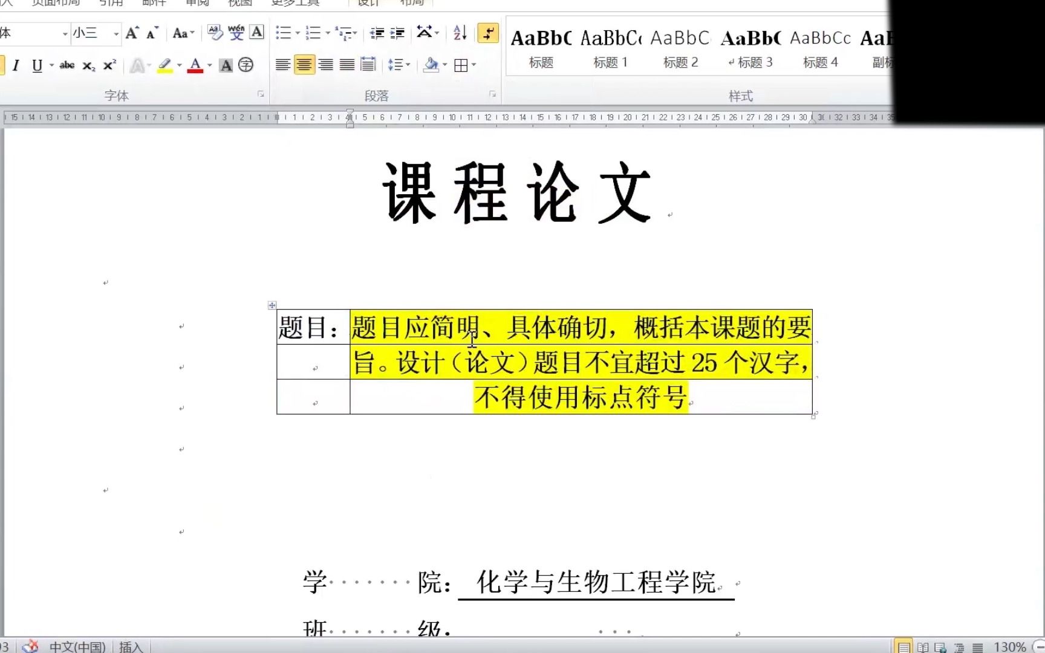Open the Phonetic Guide (wén) tool
This screenshot has width=1045, height=653.
(236, 33)
